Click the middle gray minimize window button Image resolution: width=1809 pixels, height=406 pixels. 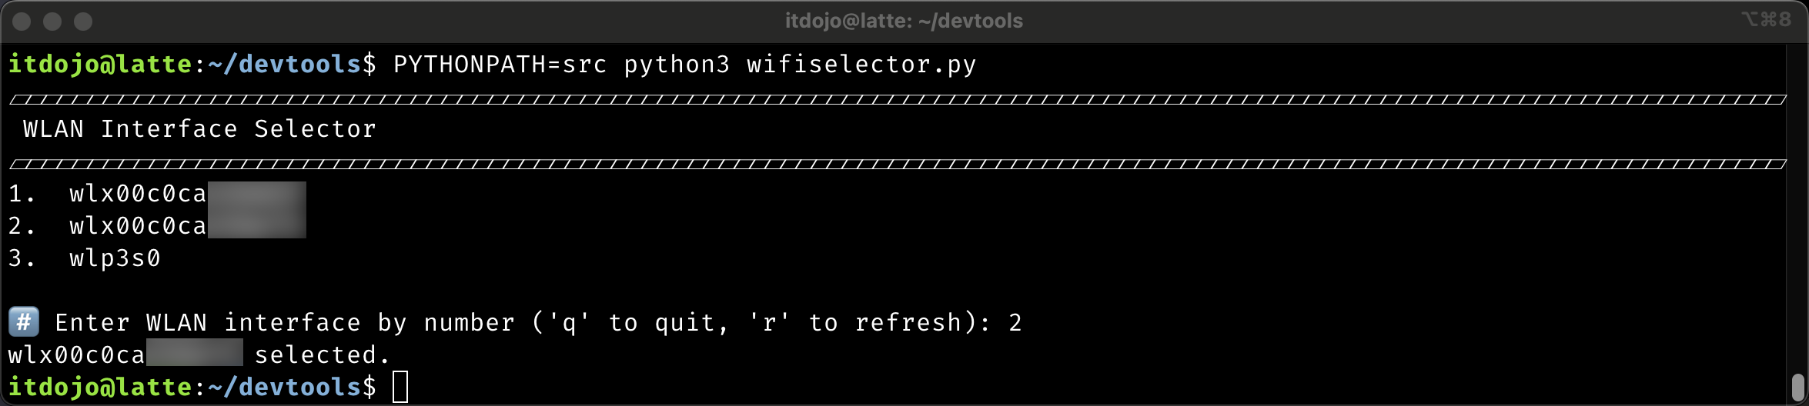click(x=52, y=22)
